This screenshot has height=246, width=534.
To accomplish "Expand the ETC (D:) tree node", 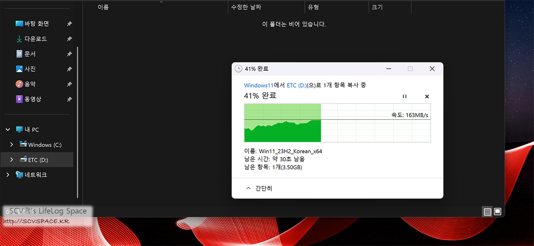I will point(11,160).
